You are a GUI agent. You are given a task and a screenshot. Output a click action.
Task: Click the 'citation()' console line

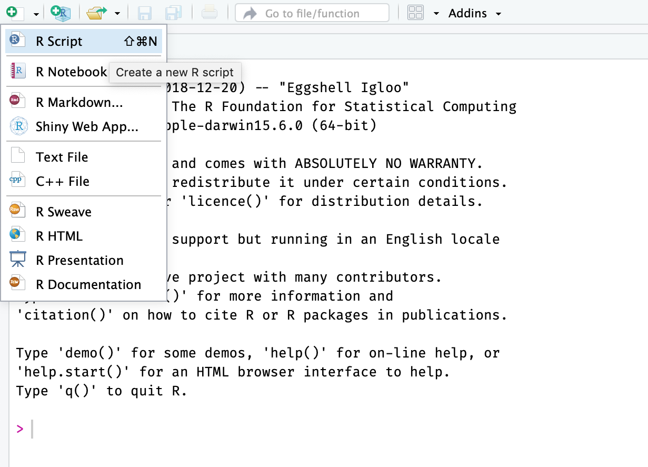pyautogui.click(x=262, y=315)
